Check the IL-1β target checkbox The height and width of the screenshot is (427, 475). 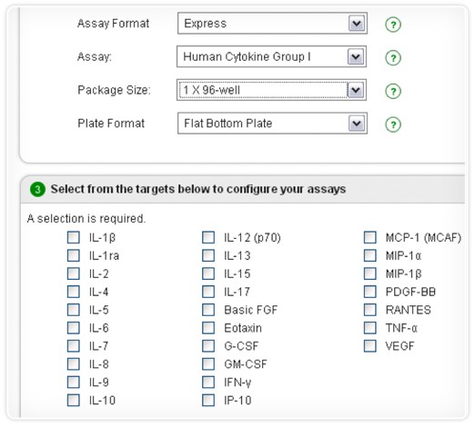coord(74,237)
